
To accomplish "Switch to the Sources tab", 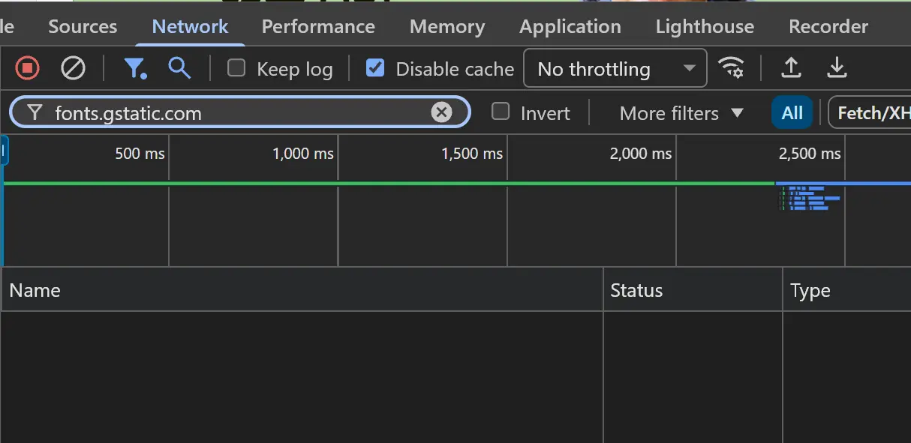I will (x=83, y=26).
